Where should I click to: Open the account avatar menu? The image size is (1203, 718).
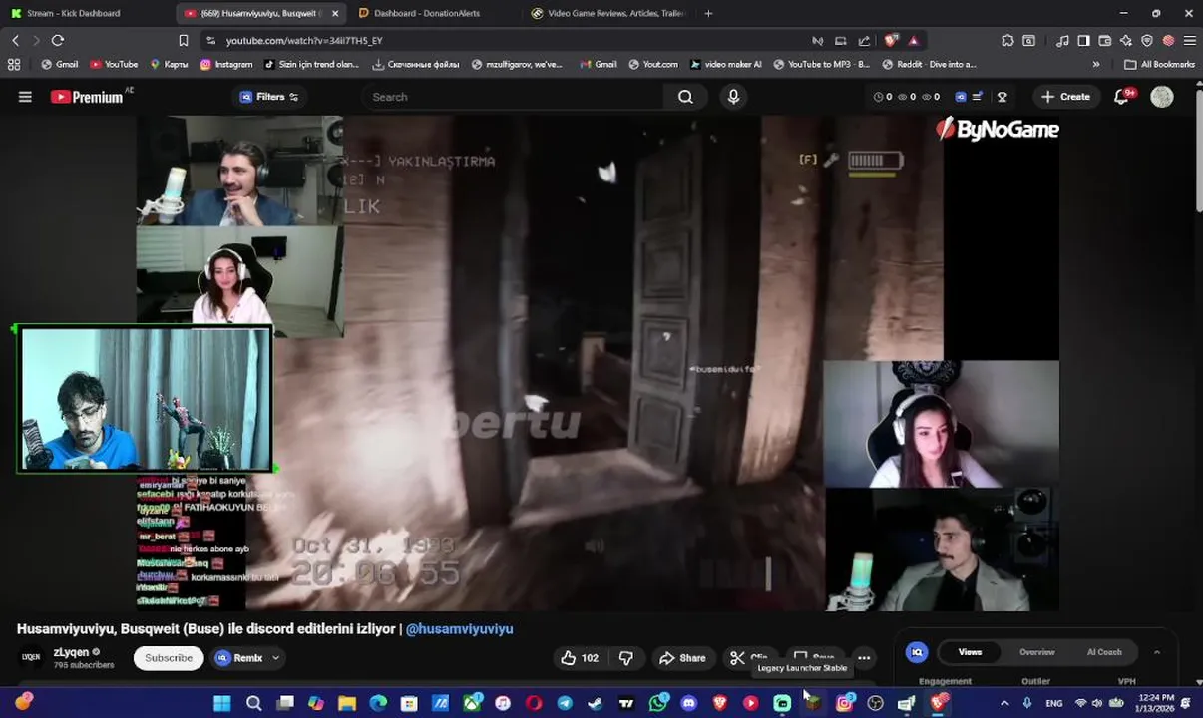click(1161, 97)
